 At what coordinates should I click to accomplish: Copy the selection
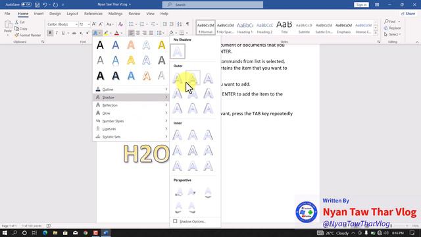pos(21,28)
